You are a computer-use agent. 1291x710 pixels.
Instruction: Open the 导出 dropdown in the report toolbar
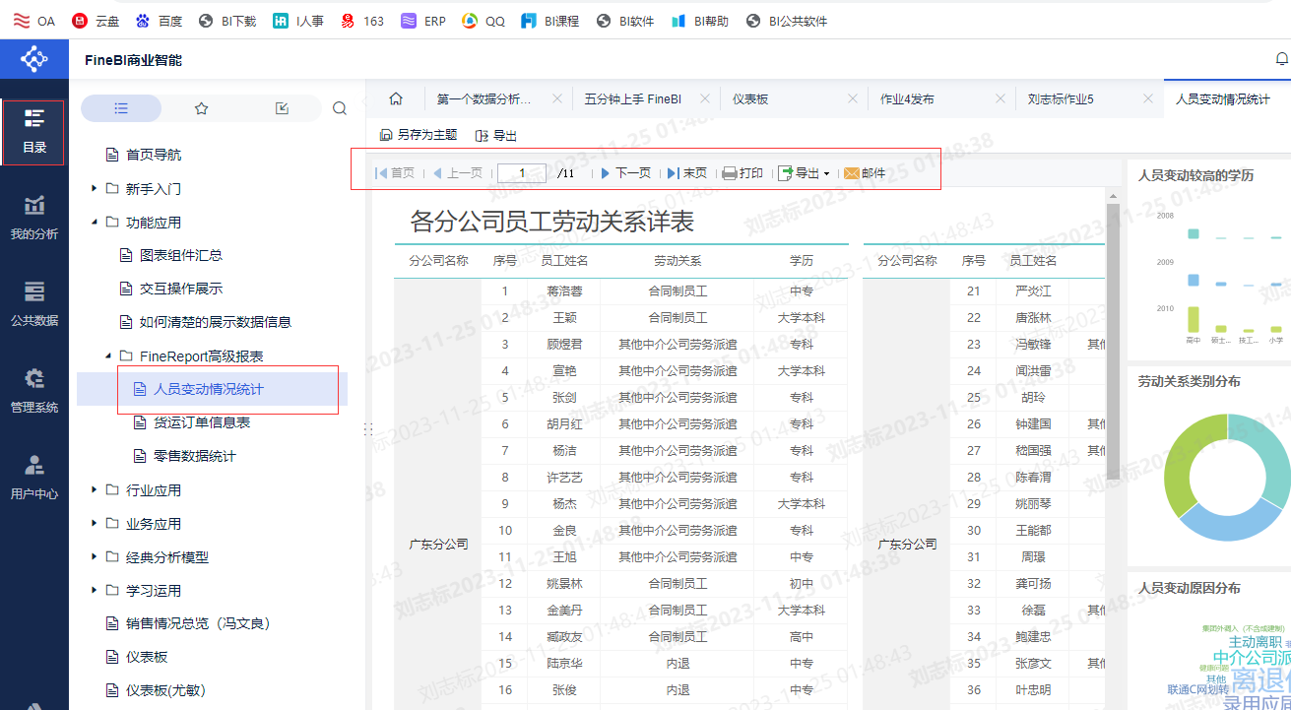pyautogui.click(x=804, y=173)
